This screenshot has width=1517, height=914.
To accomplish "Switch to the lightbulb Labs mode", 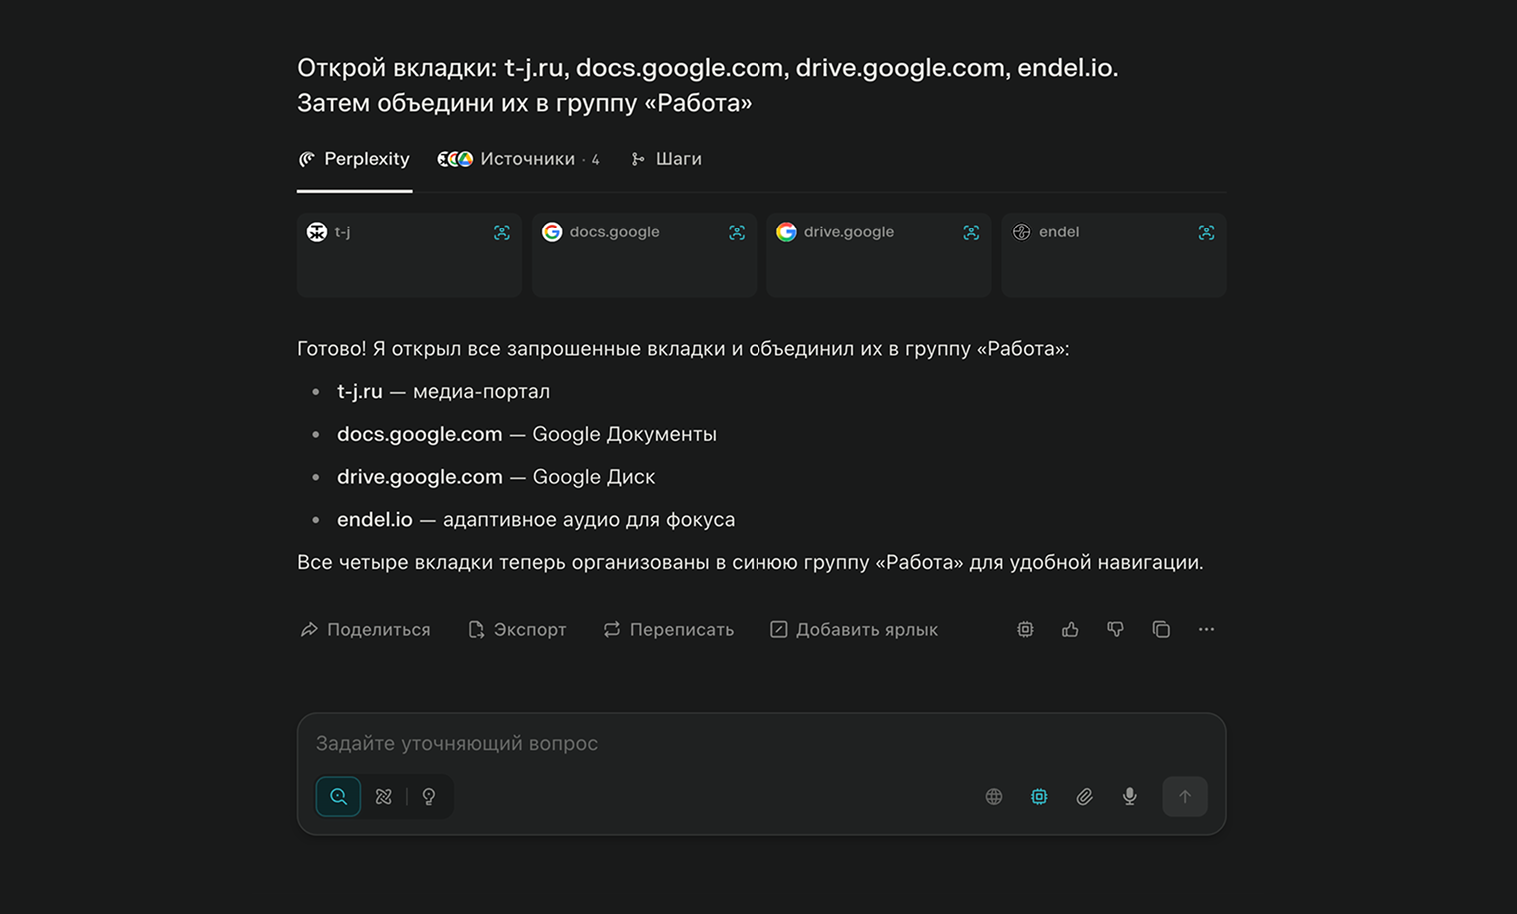I will click(429, 796).
